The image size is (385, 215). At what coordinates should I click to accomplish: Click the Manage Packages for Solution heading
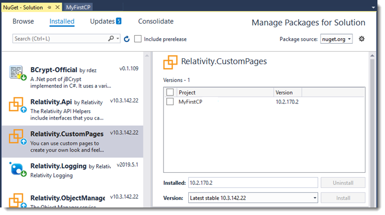tap(309, 23)
